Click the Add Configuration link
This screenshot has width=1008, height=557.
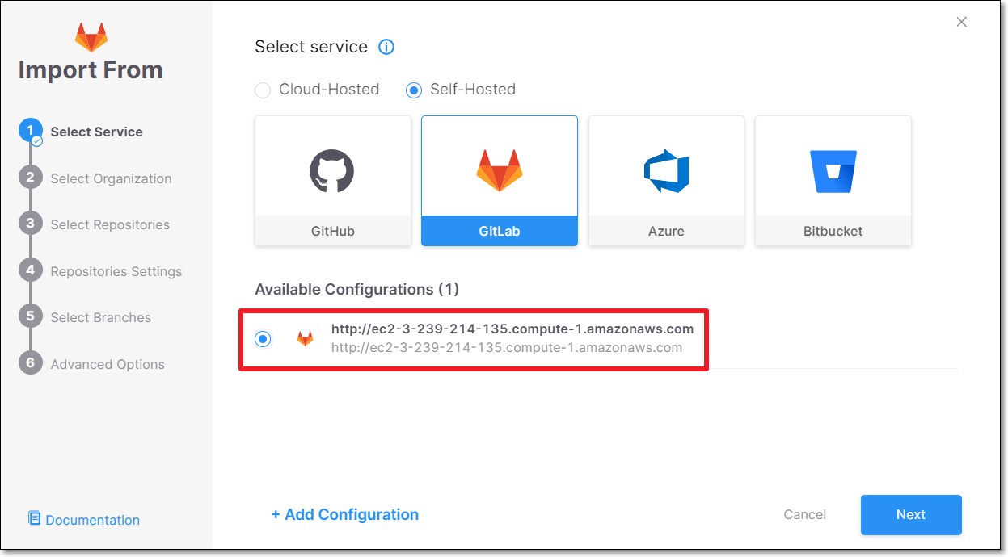(345, 515)
